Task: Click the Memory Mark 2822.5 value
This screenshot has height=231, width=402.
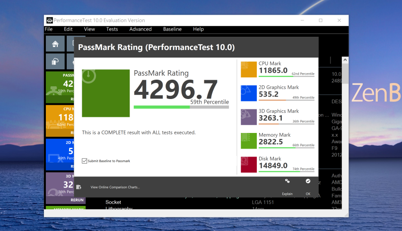Action: [x=271, y=141]
